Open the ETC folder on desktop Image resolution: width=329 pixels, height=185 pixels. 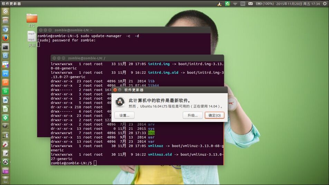point(32,19)
